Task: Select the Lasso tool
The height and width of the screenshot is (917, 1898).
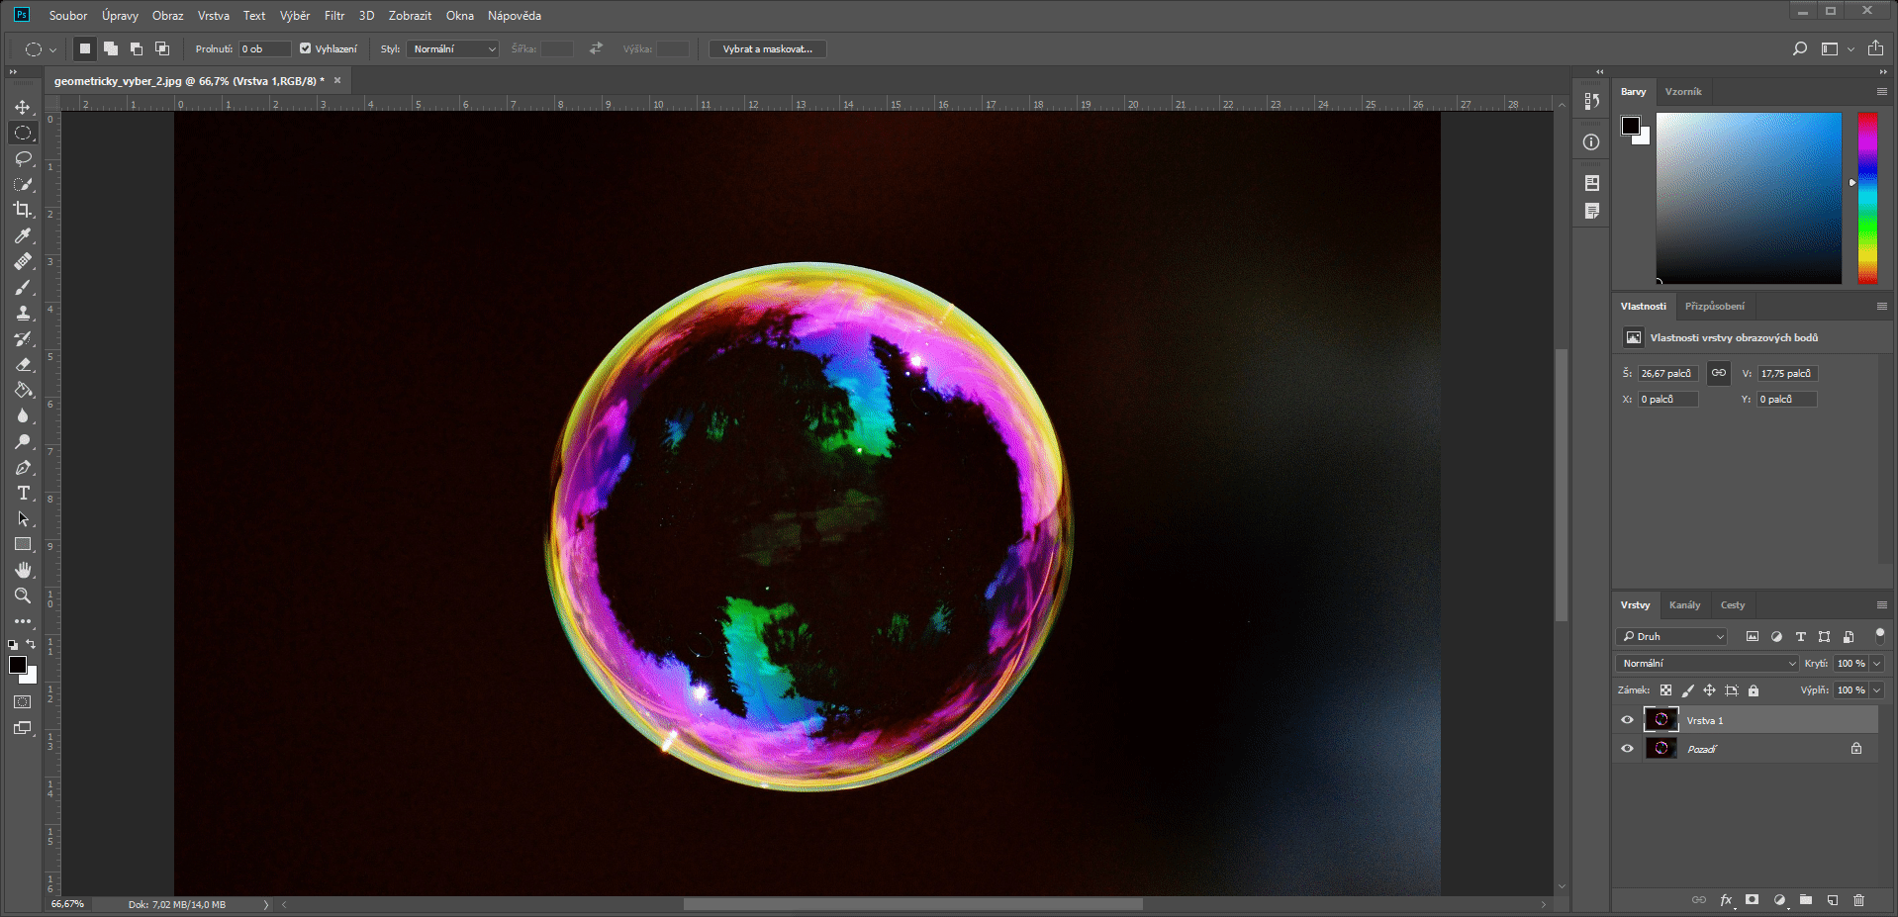Action: click(x=23, y=158)
